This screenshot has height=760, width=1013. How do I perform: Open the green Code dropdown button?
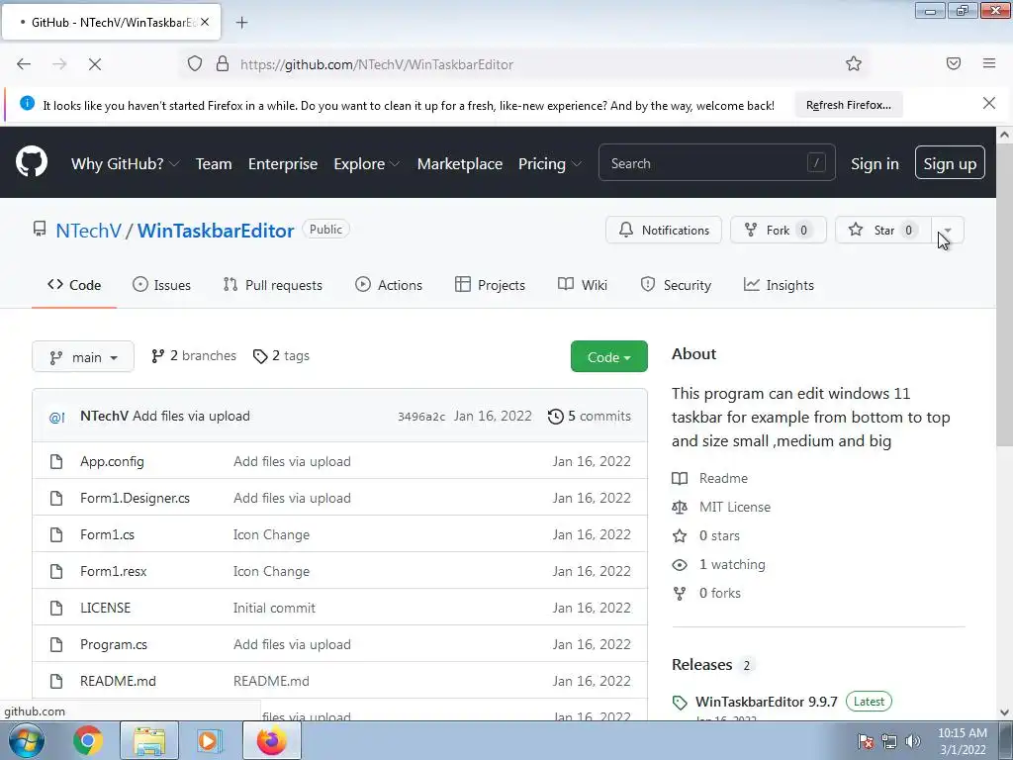608,356
